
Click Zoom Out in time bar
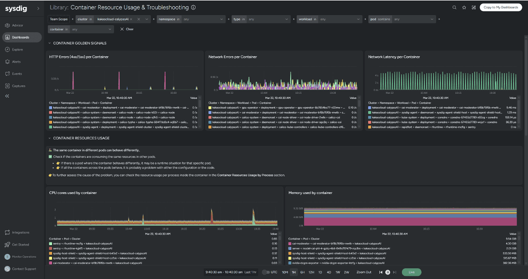click(x=364, y=272)
